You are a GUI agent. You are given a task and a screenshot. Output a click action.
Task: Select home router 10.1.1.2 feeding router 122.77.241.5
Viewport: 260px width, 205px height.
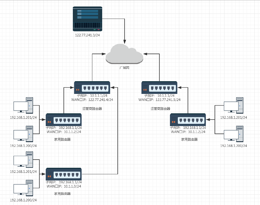pyautogui.click(x=188, y=120)
